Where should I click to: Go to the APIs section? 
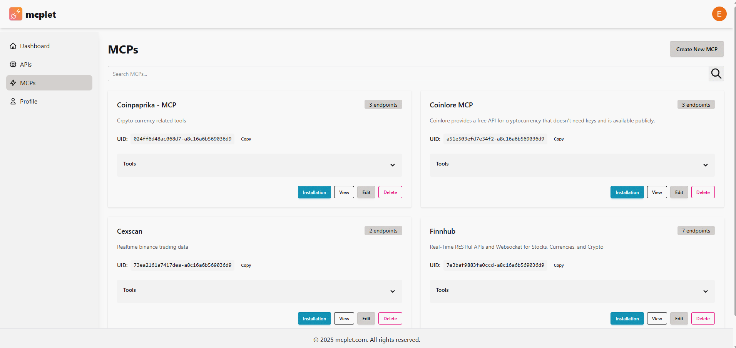49,64
